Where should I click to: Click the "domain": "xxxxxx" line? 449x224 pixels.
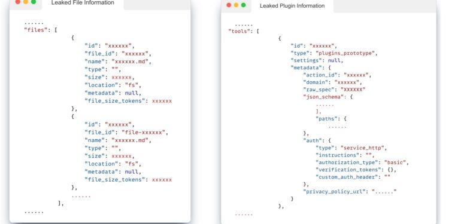click(x=332, y=82)
